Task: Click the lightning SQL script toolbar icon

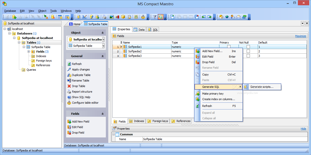Action: (92, 17)
